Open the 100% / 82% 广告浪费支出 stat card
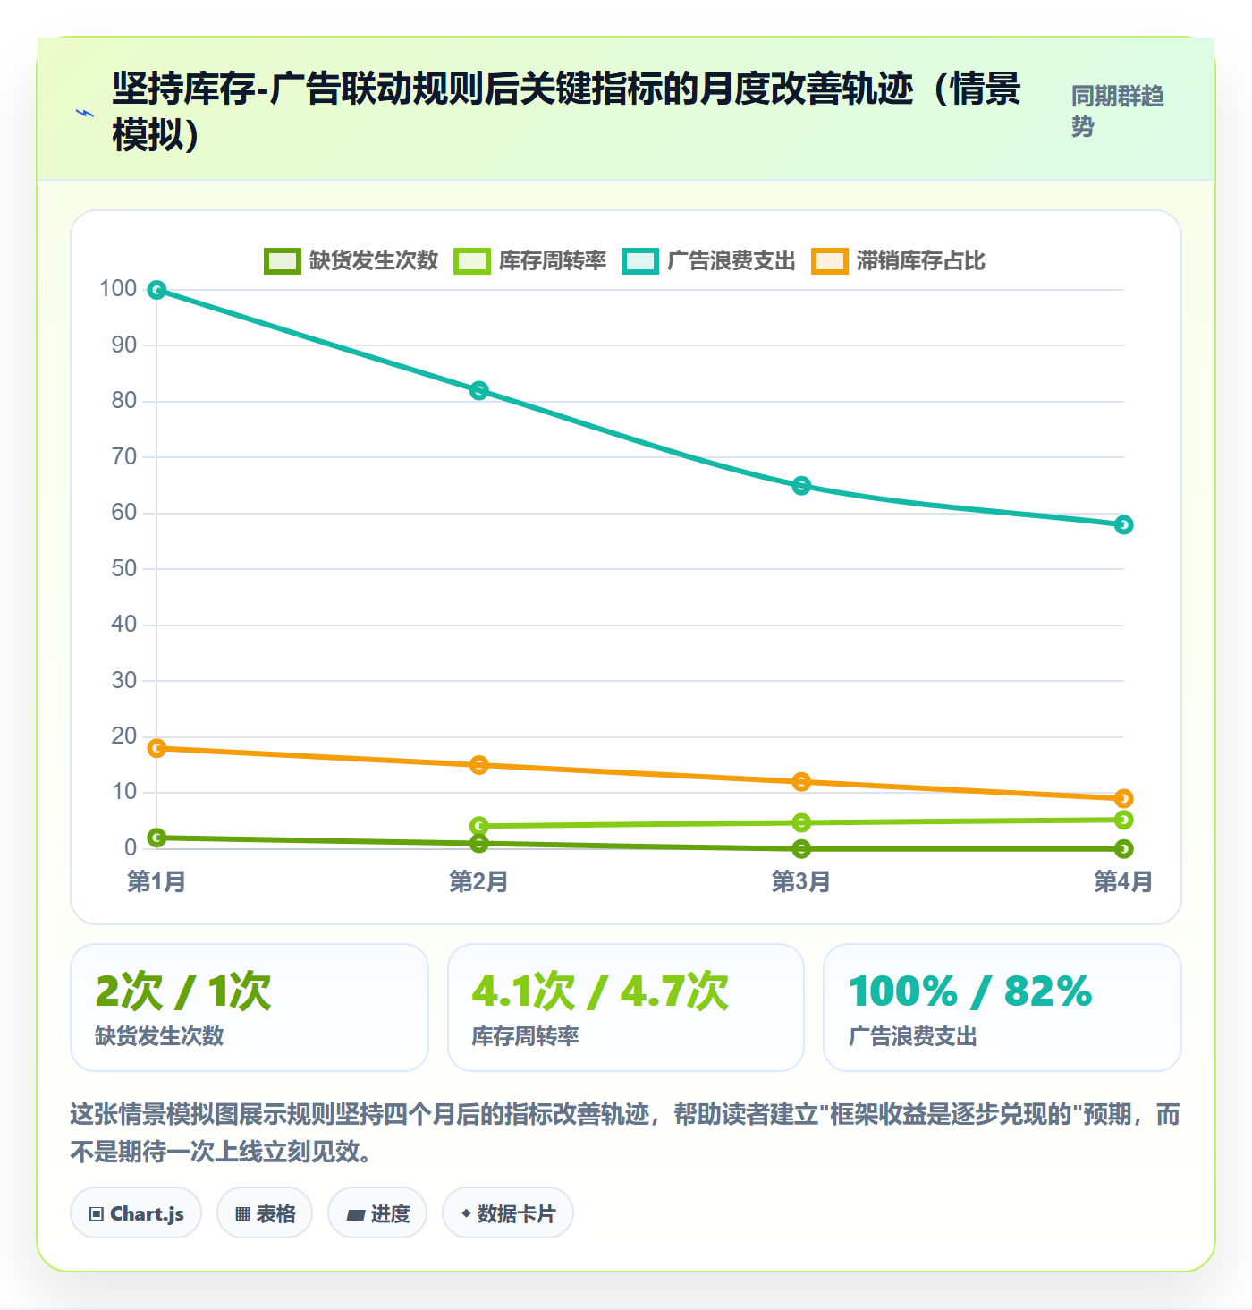The height and width of the screenshot is (1310, 1252). click(1002, 1008)
